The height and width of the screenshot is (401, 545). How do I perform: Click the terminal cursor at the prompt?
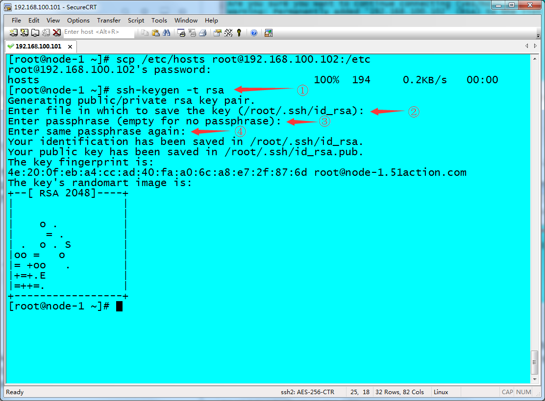tap(119, 307)
